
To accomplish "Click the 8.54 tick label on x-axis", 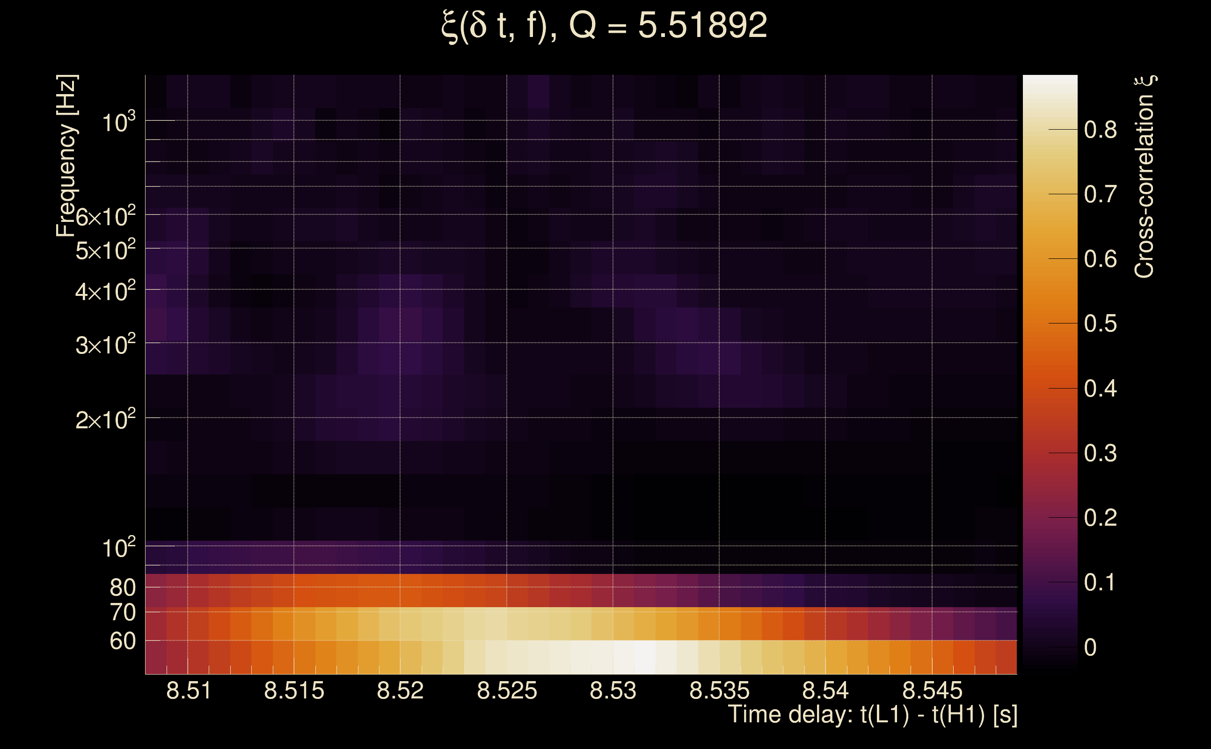I will click(x=825, y=690).
